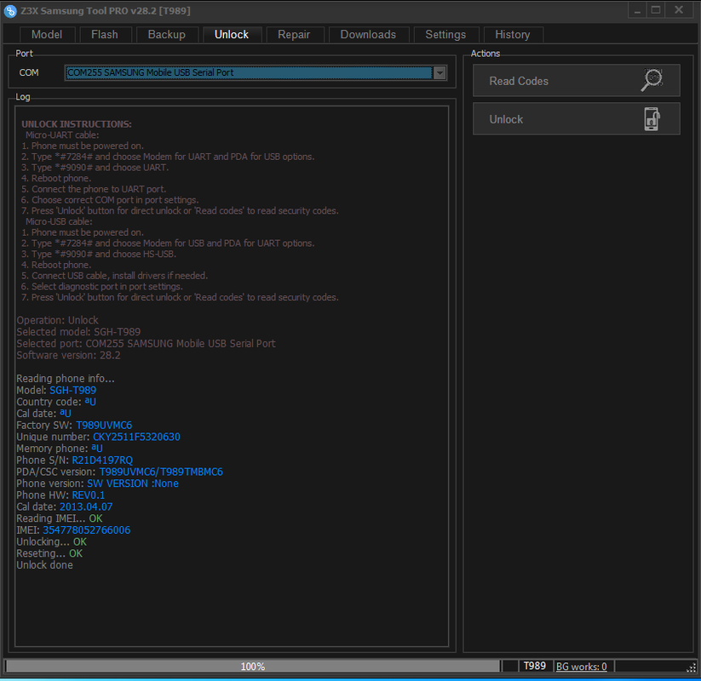Screen dimensions: 701x681
Task: Expand the COM port dropdown arrow
Action: [440, 73]
